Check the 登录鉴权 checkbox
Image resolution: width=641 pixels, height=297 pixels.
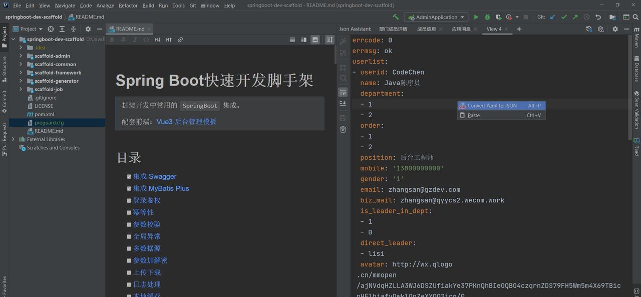(x=129, y=200)
